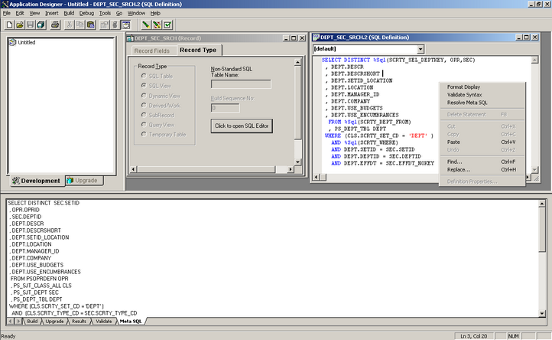Click the green checkmark Validate toolbar icon

pyautogui.click(x=167, y=25)
